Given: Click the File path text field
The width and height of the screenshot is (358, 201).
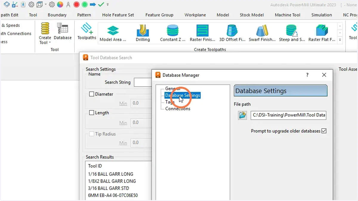Looking at the screenshot, I should (x=288, y=115).
